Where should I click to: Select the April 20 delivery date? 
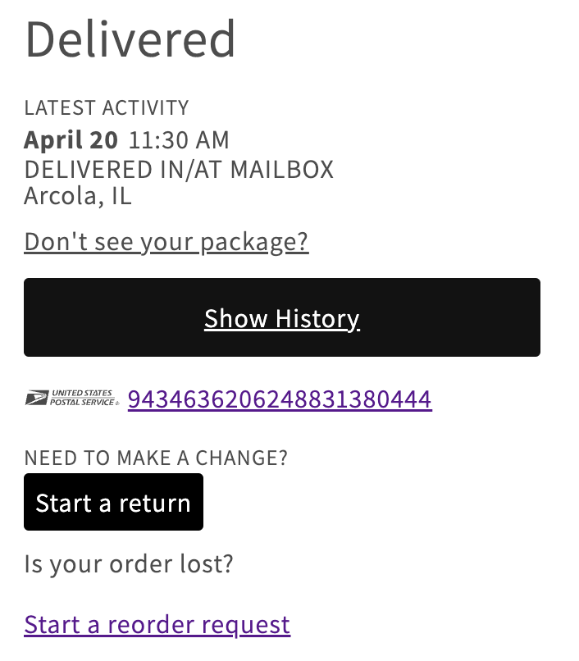coord(71,140)
